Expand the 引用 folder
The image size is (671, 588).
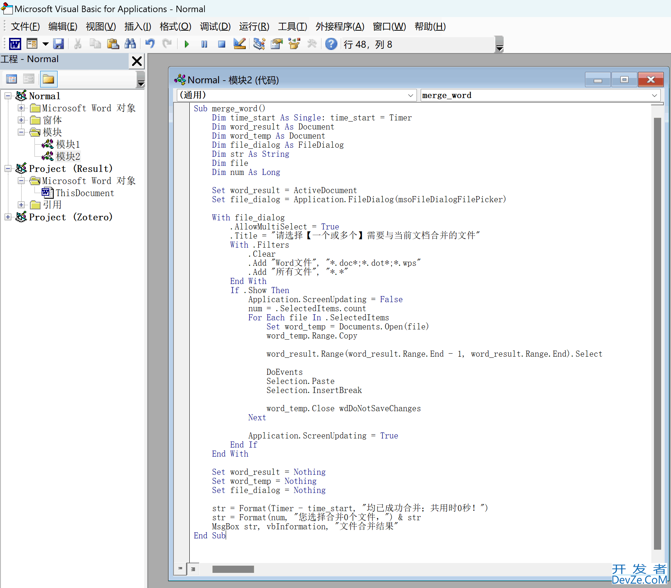click(21, 205)
